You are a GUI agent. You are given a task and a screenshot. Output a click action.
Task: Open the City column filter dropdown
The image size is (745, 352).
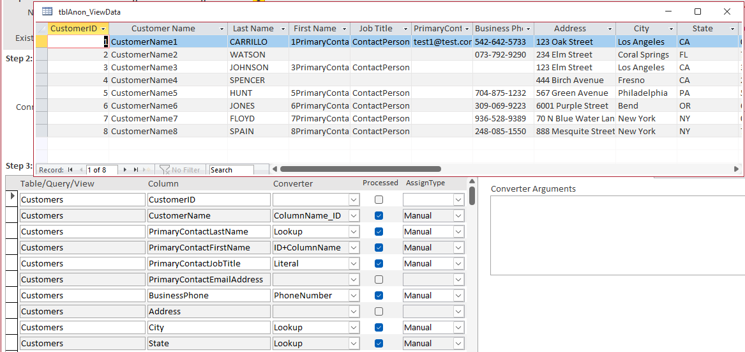coord(671,29)
